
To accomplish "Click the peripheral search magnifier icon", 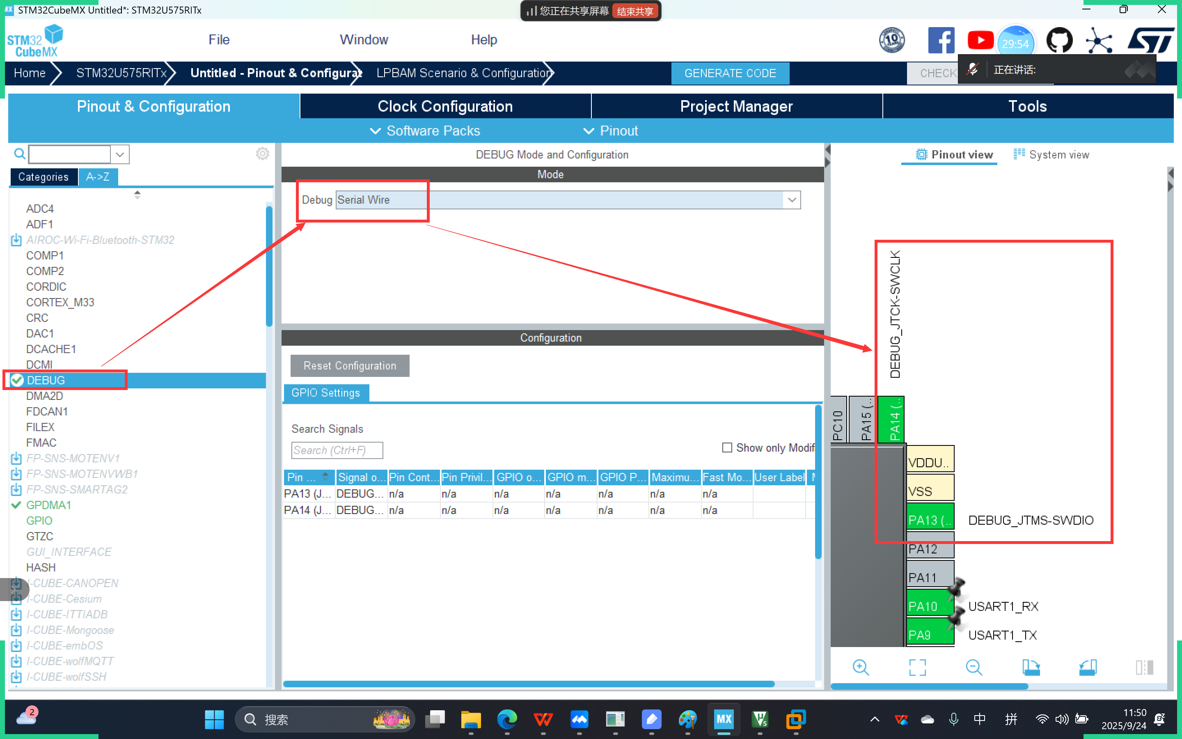I will (x=20, y=154).
